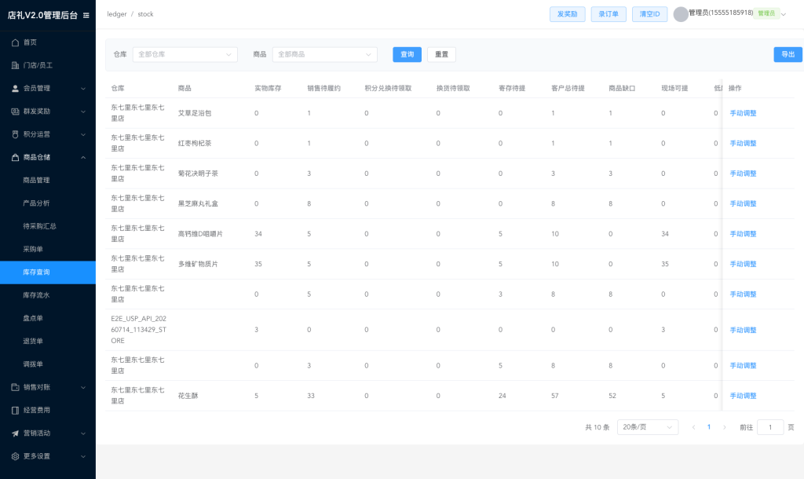Viewport: 804px width, 479px height.
Task: Expand the 营销活动 submenu chevron
Action: pyautogui.click(x=83, y=433)
